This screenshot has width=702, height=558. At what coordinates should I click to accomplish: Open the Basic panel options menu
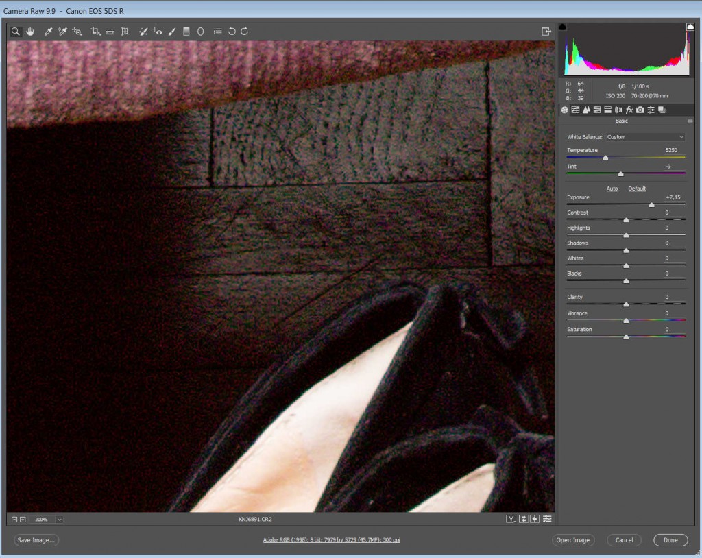click(690, 121)
